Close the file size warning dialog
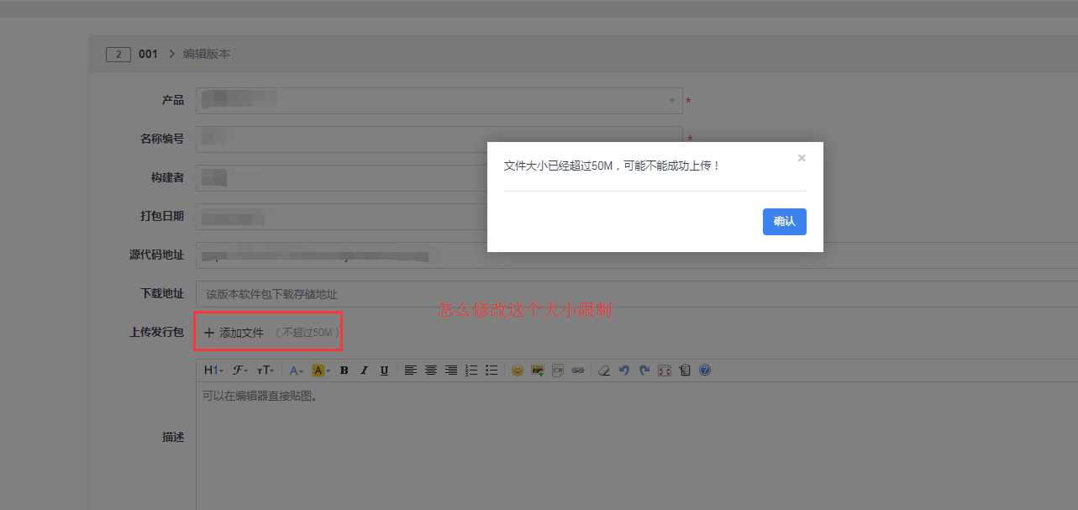Viewport: 1078px width, 510px height. [802, 158]
